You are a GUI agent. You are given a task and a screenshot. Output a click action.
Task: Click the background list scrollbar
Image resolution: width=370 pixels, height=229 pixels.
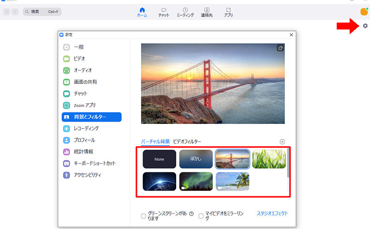click(x=288, y=163)
